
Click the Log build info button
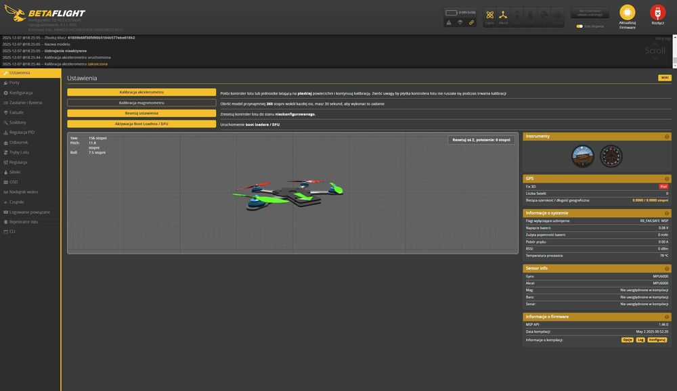tap(640, 340)
